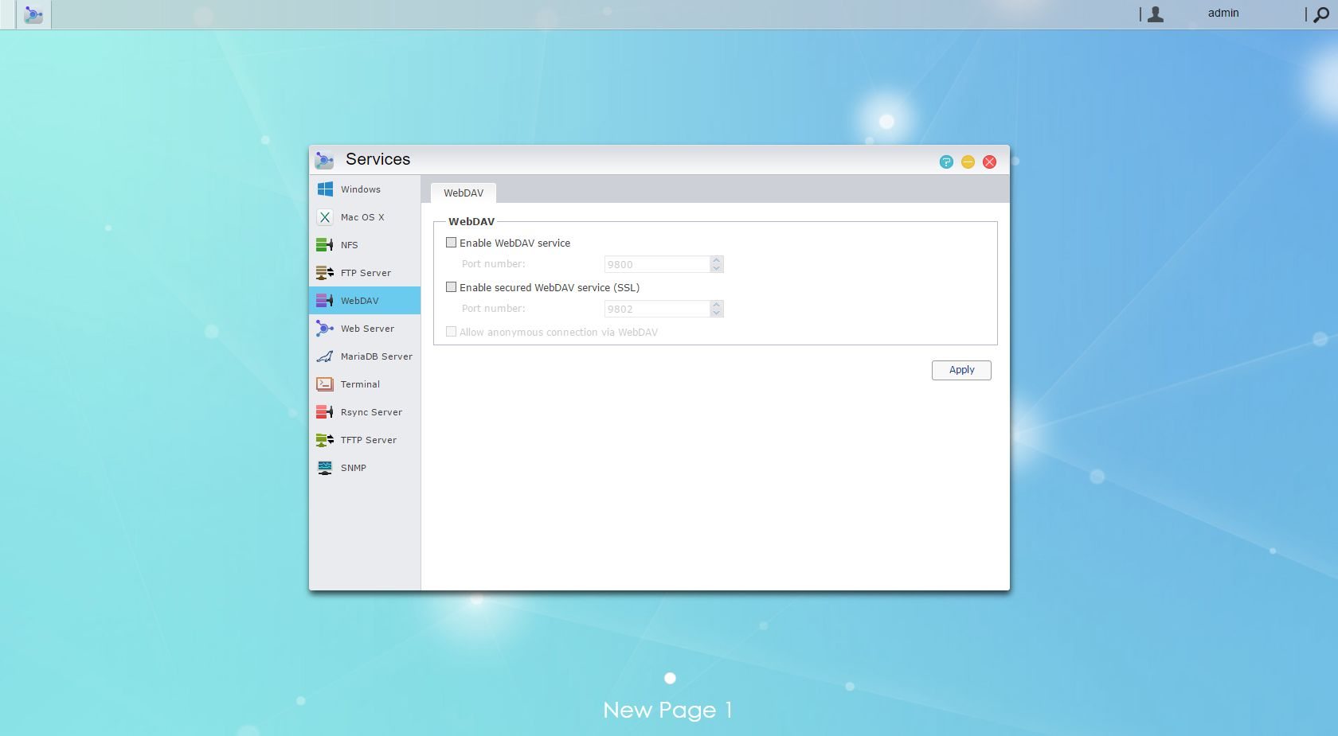Select the SNMP monitor icon
This screenshot has width=1338, height=736.
coord(325,468)
